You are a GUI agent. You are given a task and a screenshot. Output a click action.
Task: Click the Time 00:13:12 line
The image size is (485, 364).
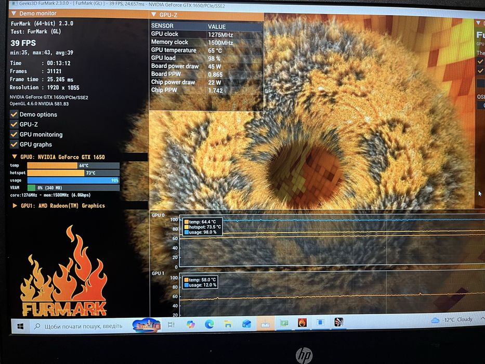(40, 63)
